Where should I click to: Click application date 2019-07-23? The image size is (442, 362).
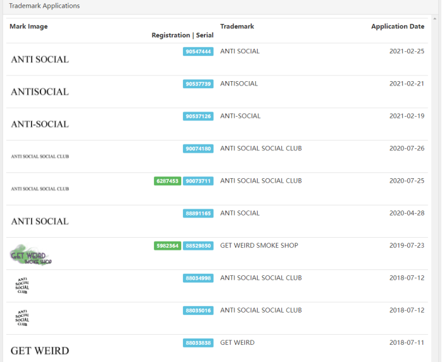407,245
